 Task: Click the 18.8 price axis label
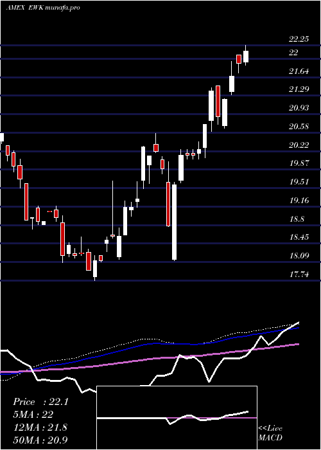[x=297, y=219]
